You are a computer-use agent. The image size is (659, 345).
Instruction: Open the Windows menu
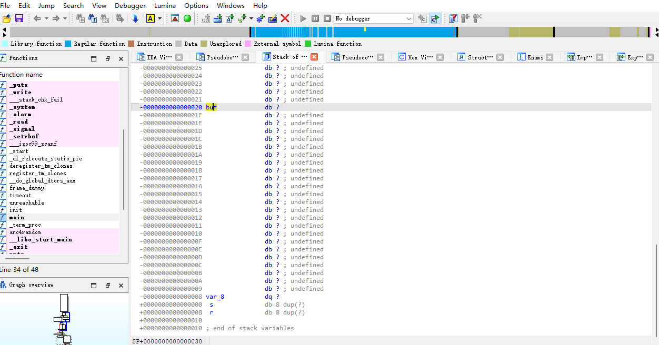point(231,5)
